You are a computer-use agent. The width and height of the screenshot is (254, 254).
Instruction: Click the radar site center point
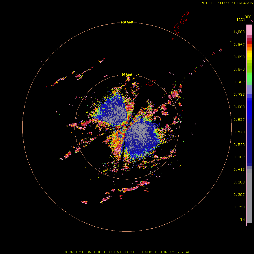tap(127, 126)
